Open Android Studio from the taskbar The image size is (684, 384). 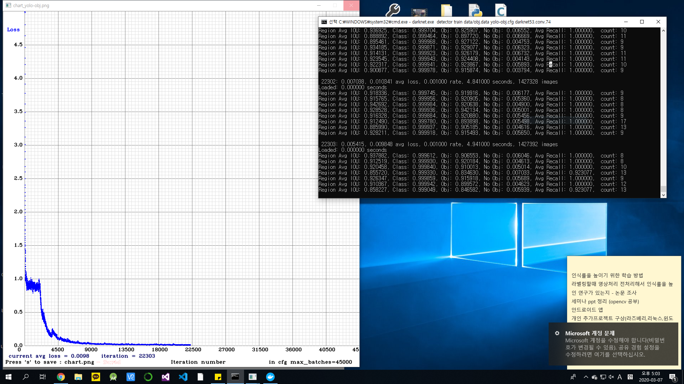click(113, 377)
